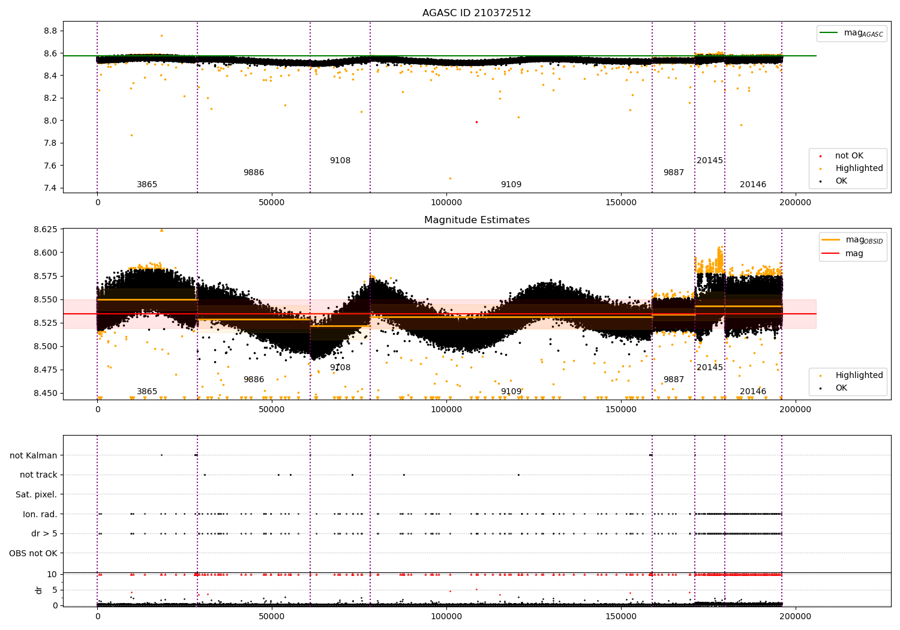Screen dimensions: 900x630
Task: Click OBSID label 20145 in the AGASC plot
Action: pos(710,160)
